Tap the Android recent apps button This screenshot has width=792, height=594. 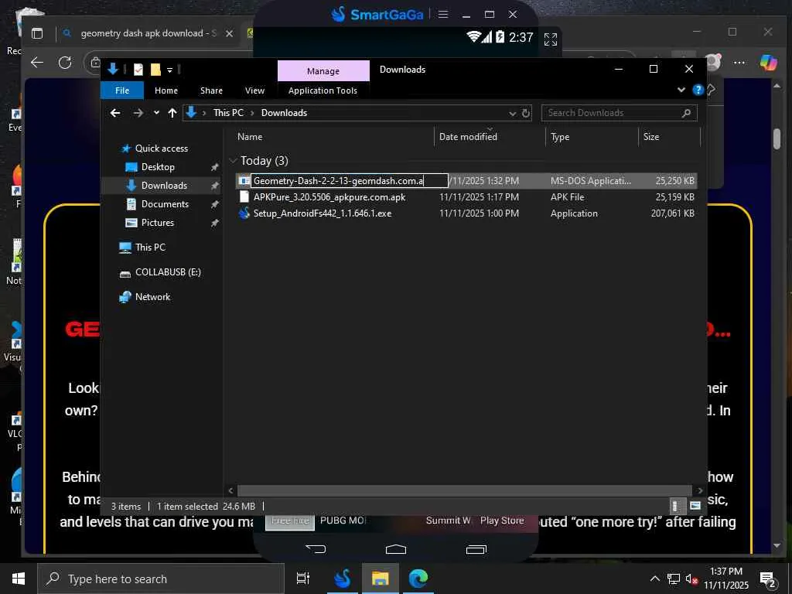tap(476, 549)
